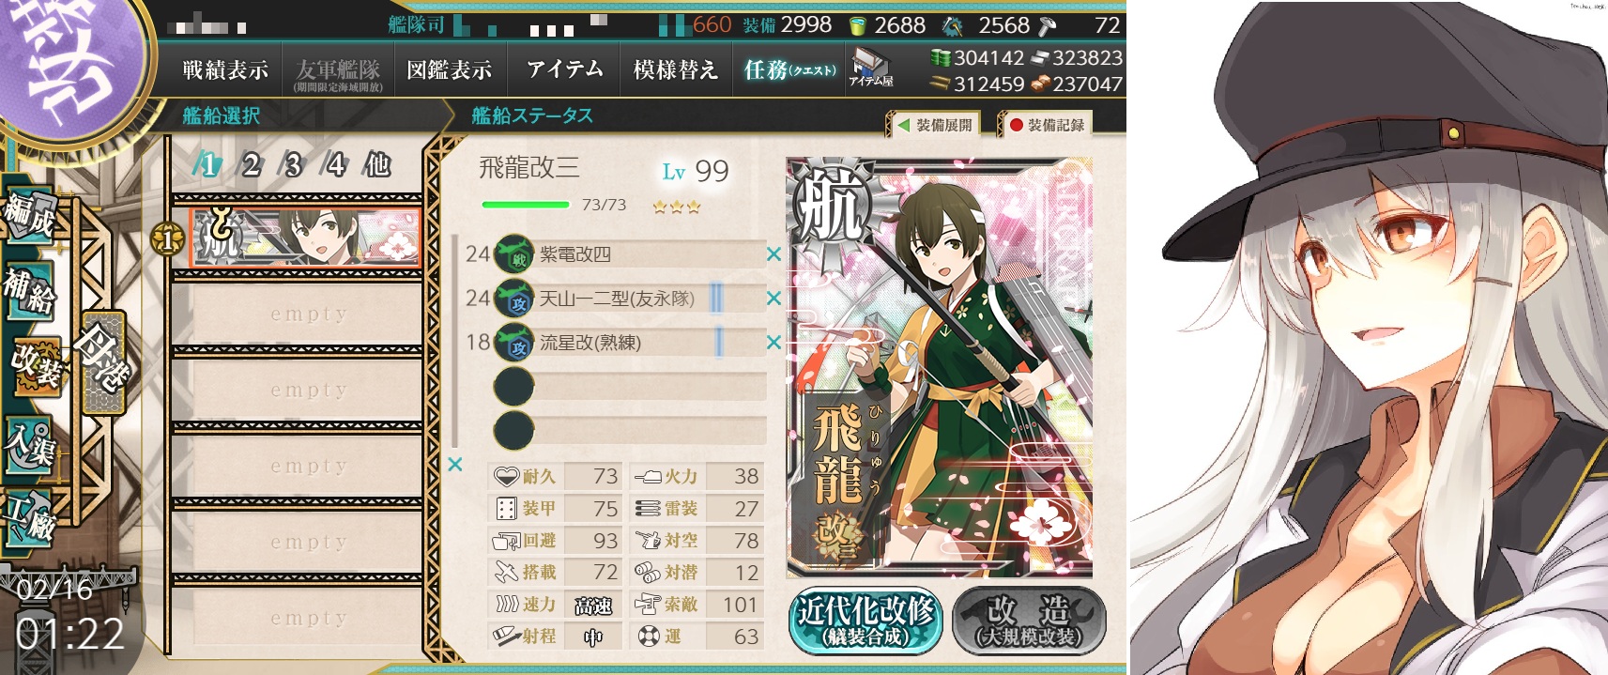
Task: Open the 戦績表示 records menu
Action: pos(225,69)
